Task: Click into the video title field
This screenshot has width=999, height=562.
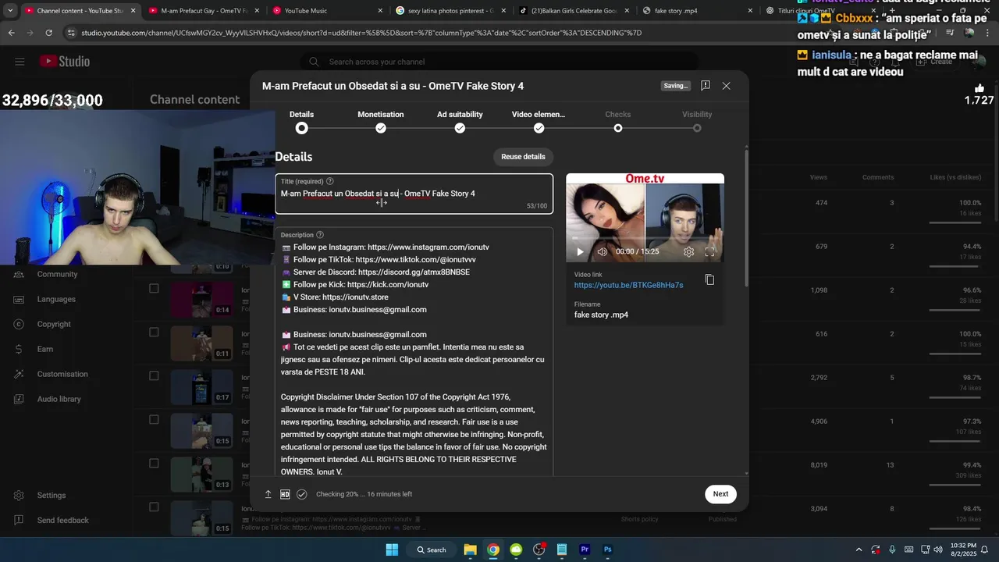Action: 414,194
